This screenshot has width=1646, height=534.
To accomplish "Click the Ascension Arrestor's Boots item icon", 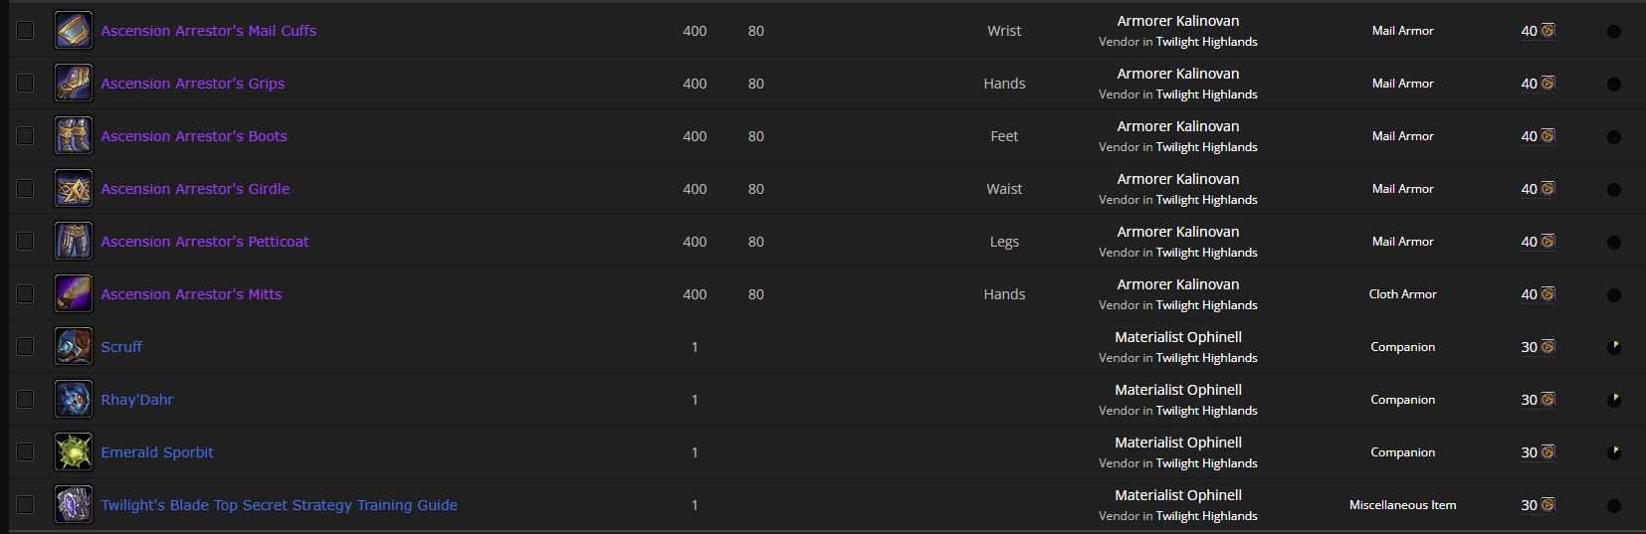I will coord(74,136).
